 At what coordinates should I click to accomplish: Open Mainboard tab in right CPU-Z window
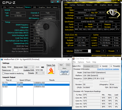coord(81,5)
